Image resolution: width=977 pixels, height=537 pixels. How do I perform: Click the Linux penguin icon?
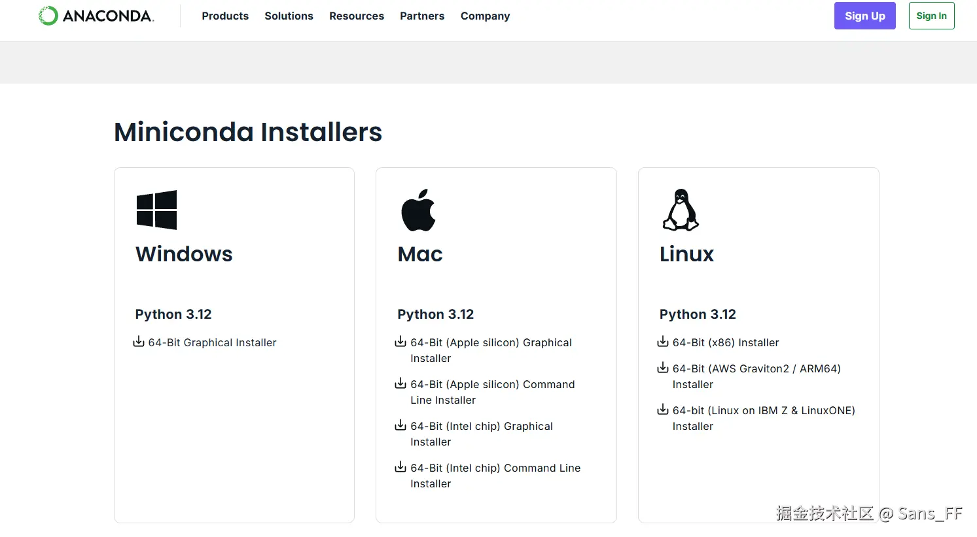click(681, 210)
